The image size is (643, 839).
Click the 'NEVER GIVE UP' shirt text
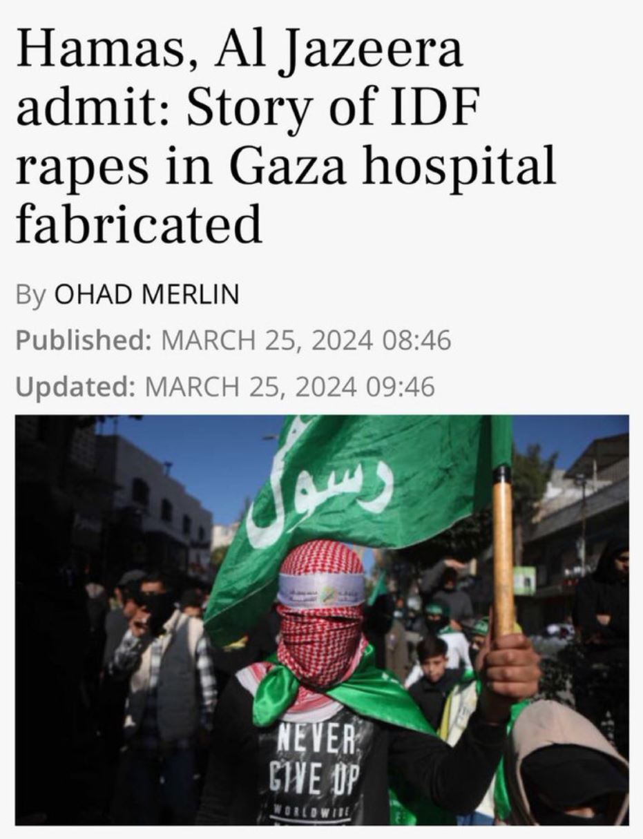coord(316,760)
